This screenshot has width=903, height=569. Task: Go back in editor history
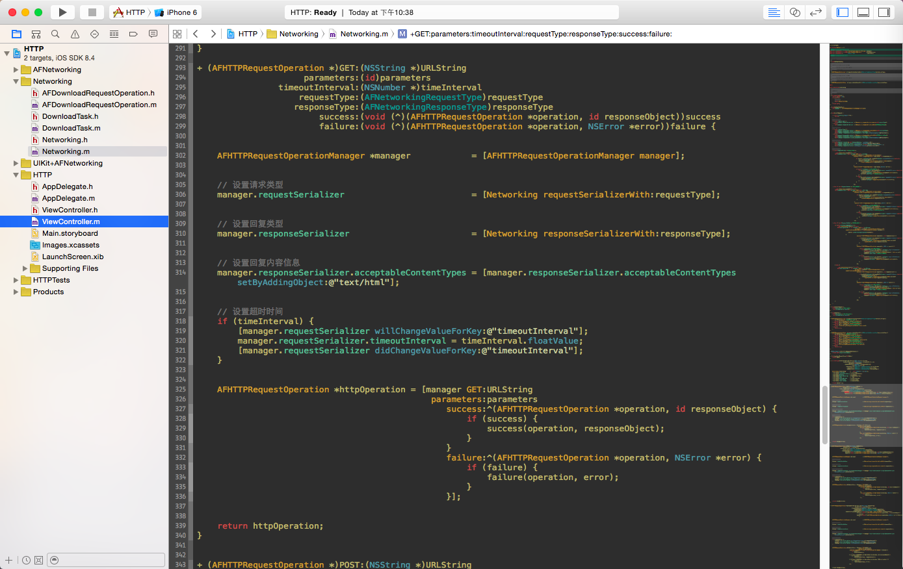(195, 34)
